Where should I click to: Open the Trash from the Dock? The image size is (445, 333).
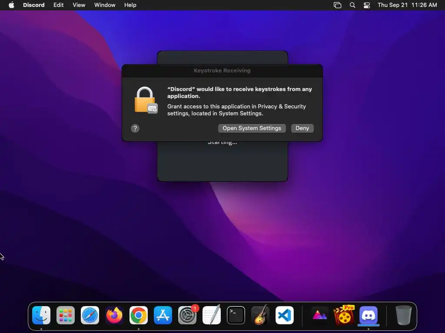point(404,315)
